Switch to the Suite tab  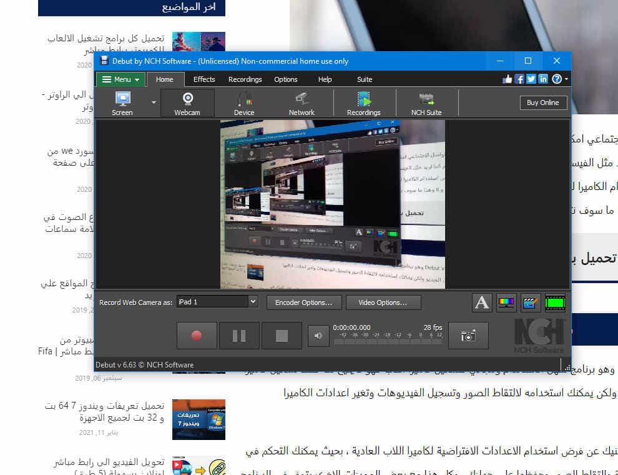365,79
